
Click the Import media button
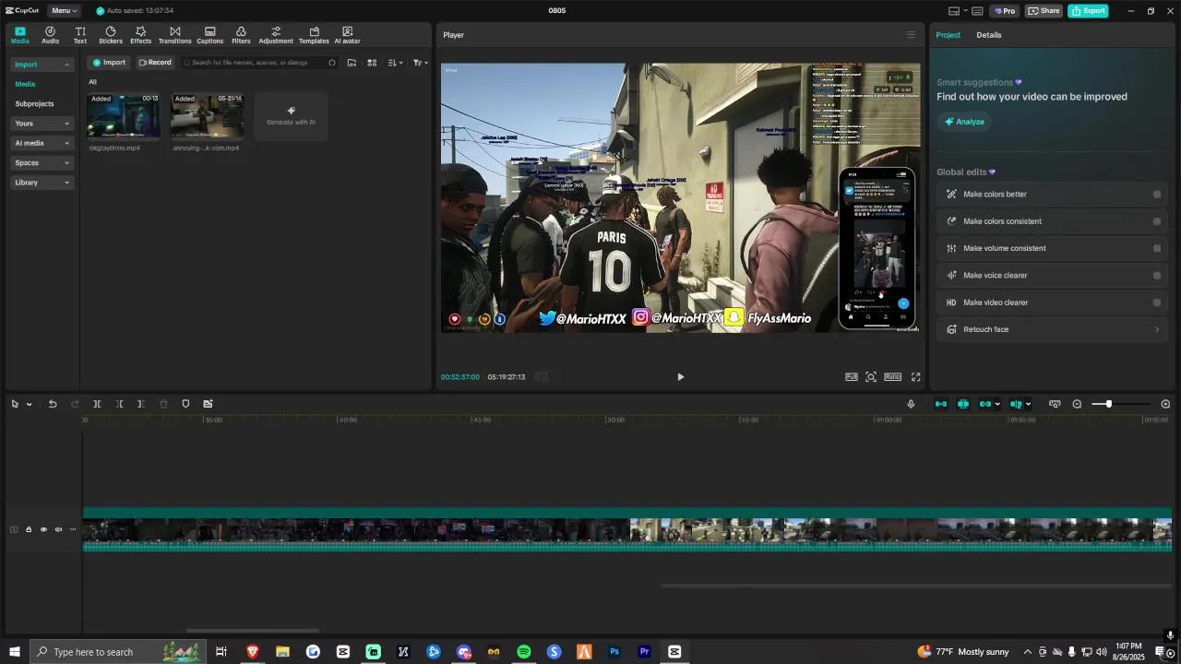(x=109, y=63)
